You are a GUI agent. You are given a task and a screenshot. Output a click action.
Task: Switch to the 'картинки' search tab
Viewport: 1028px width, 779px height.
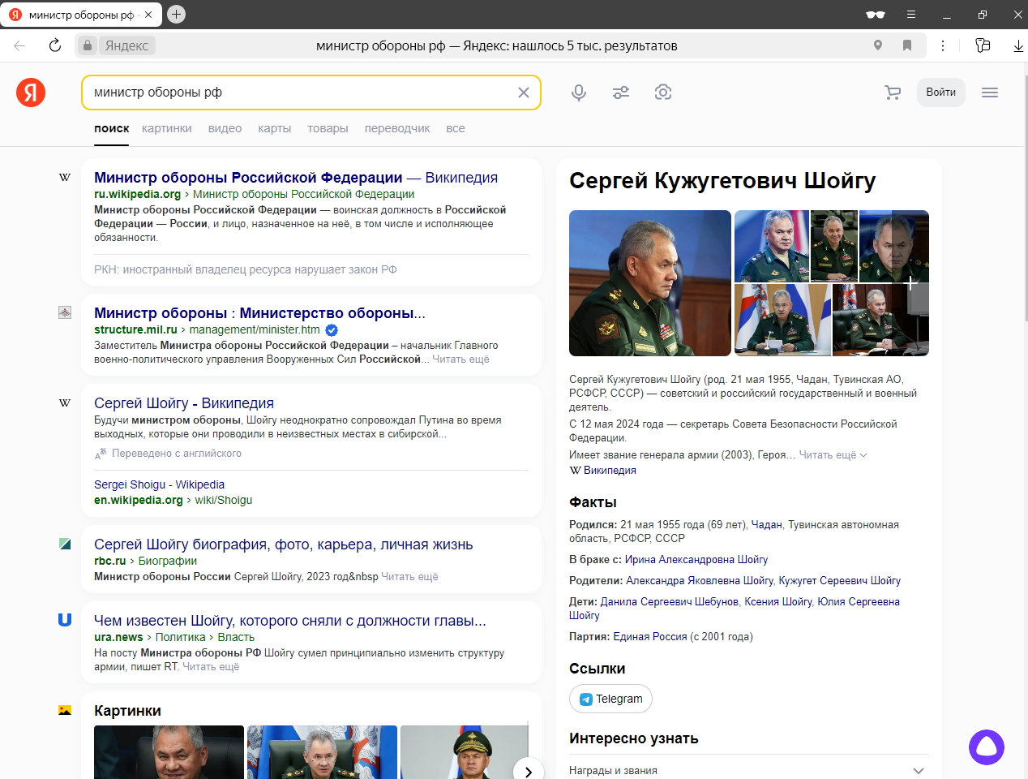(167, 128)
